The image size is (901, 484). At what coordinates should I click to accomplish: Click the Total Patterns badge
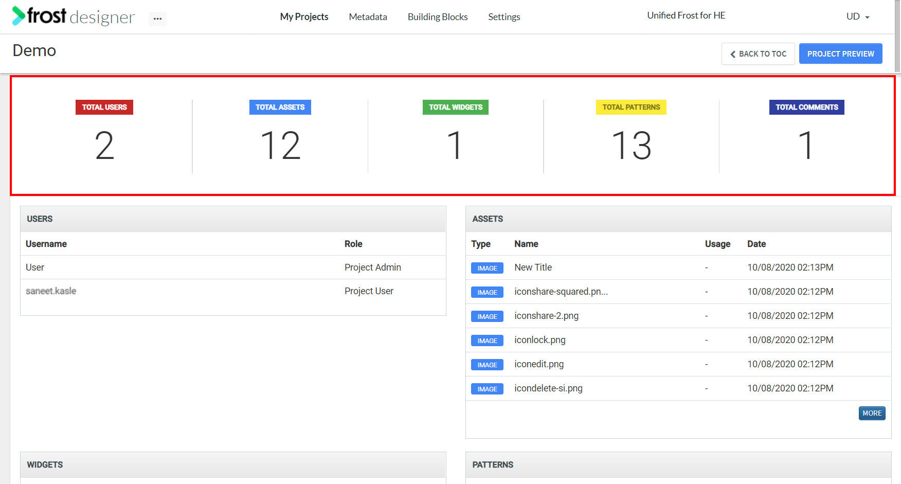point(631,107)
